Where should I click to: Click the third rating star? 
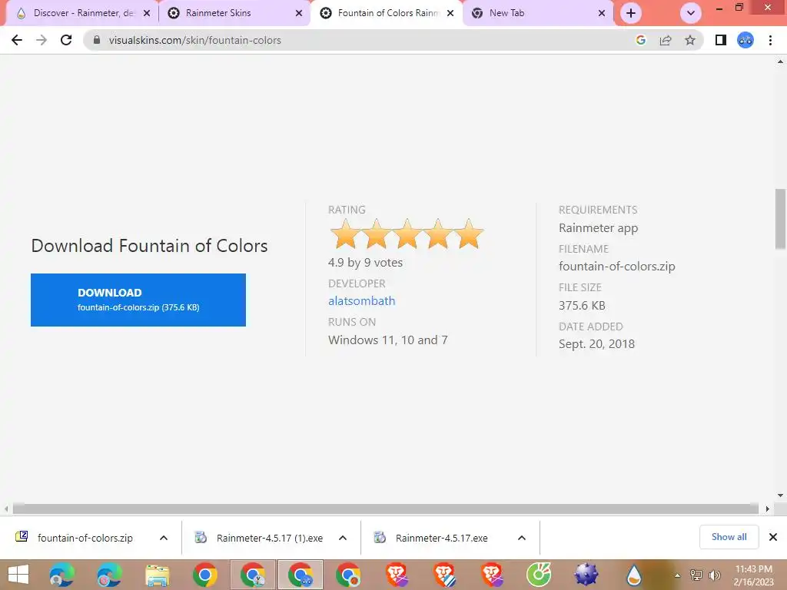coord(407,234)
